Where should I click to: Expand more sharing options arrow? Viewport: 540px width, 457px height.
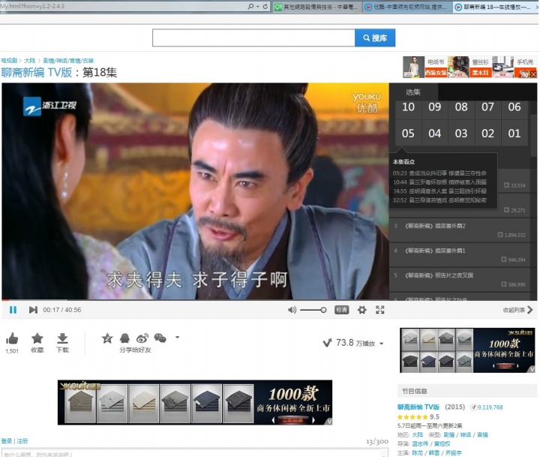pyautogui.click(x=177, y=337)
